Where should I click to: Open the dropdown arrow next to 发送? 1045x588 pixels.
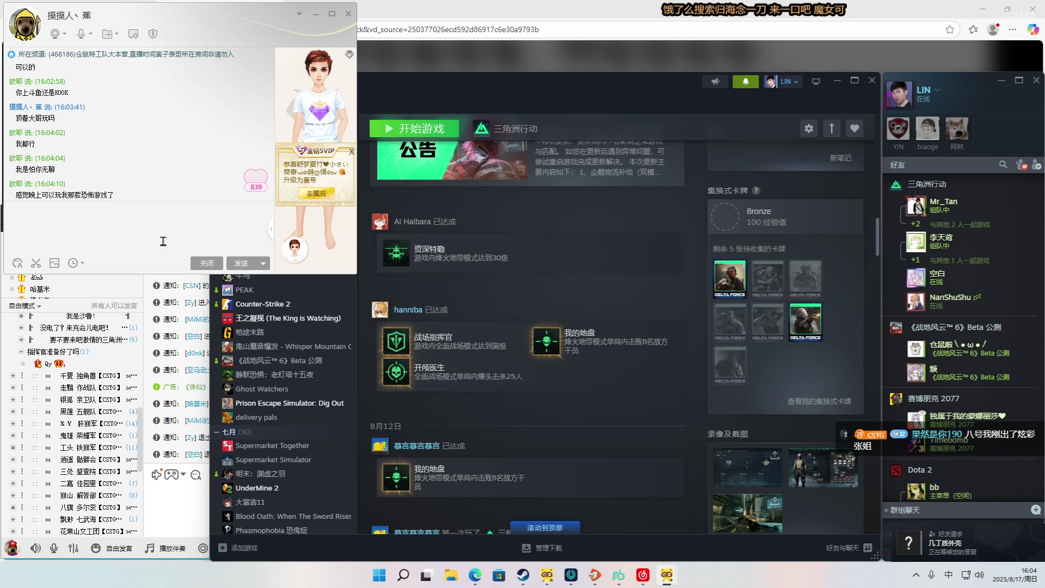(x=263, y=264)
